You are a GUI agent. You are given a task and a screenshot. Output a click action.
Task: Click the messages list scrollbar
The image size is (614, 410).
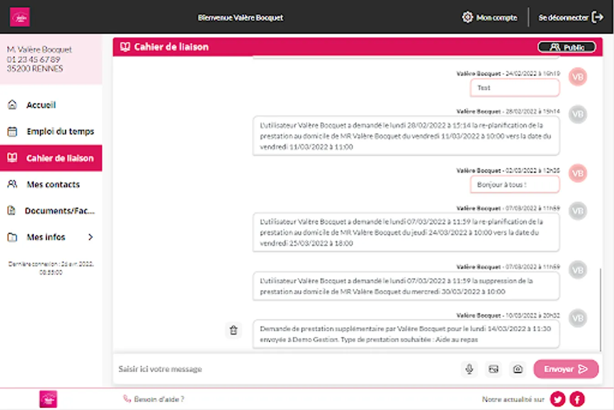600,310
